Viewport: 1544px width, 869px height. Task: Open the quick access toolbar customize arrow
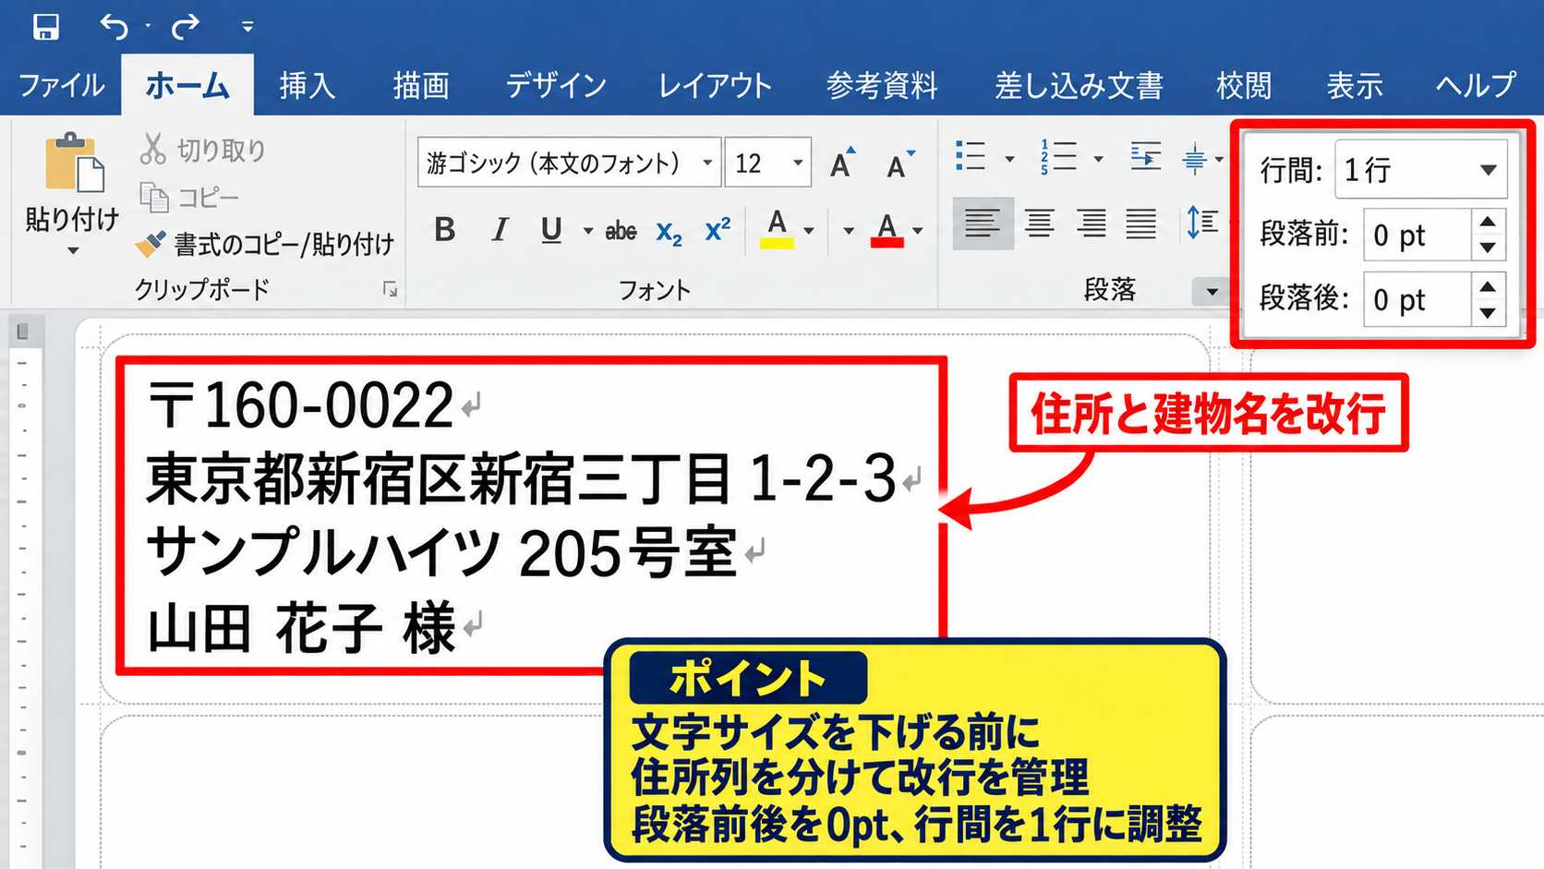(x=247, y=28)
